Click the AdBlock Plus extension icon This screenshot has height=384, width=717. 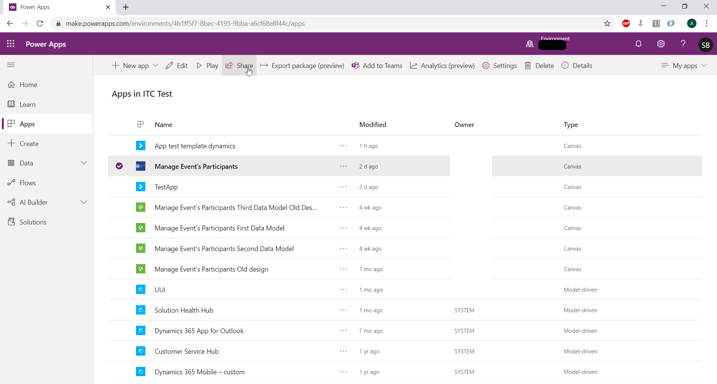[626, 24]
